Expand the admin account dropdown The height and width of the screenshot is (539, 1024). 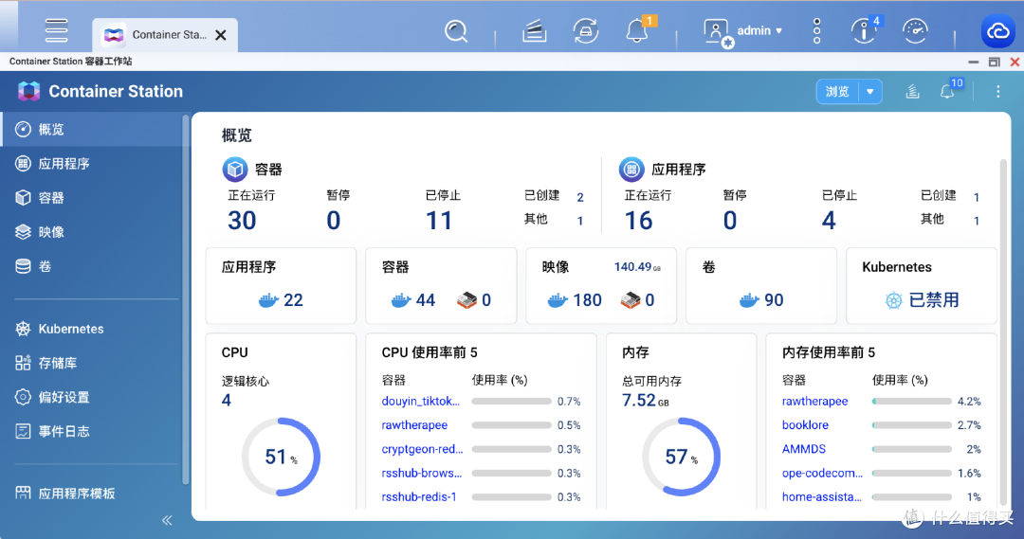759,30
